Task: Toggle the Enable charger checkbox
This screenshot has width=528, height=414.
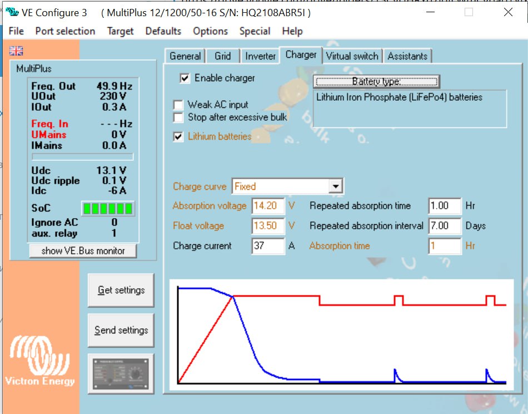Action: point(185,78)
